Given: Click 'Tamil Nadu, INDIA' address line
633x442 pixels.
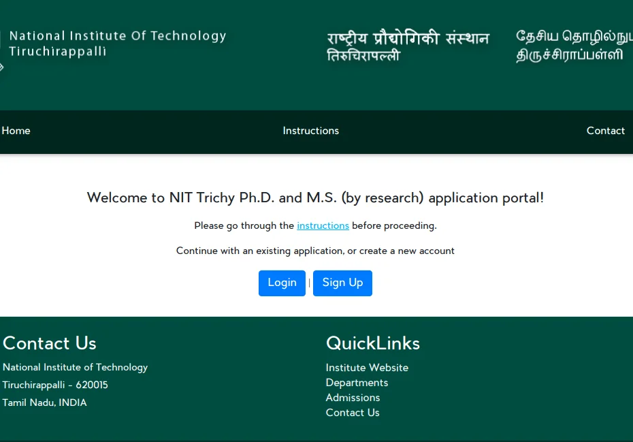Looking at the screenshot, I should tap(44, 402).
